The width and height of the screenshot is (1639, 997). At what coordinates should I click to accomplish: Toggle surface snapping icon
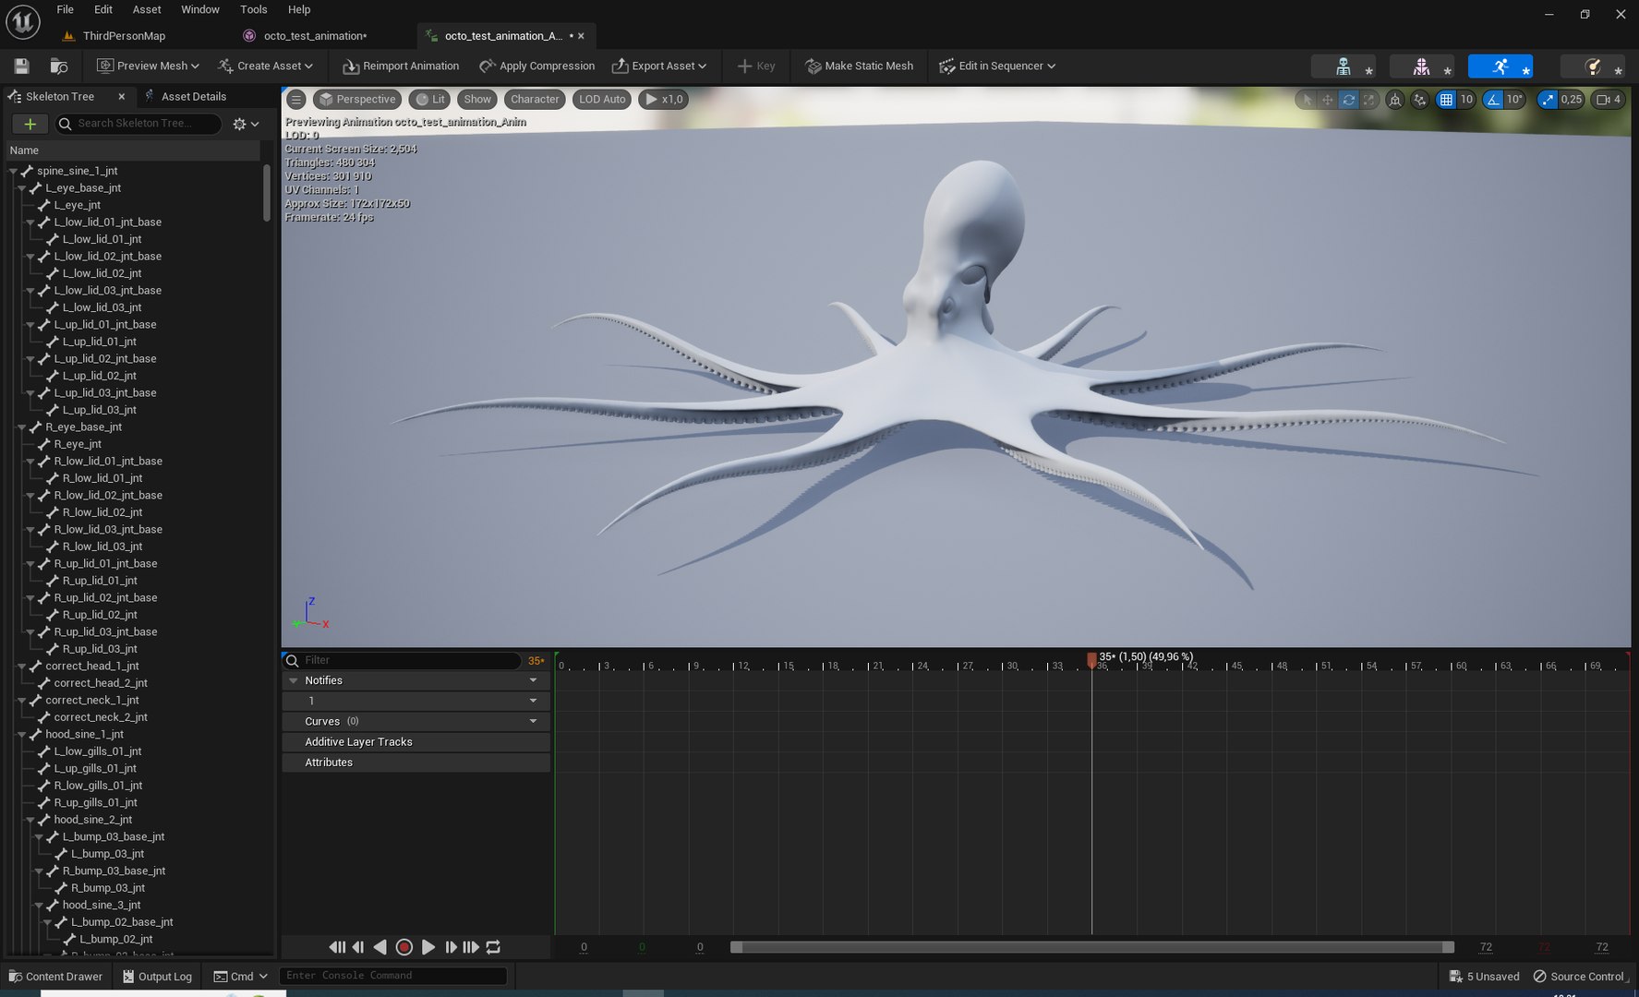tap(1420, 100)
